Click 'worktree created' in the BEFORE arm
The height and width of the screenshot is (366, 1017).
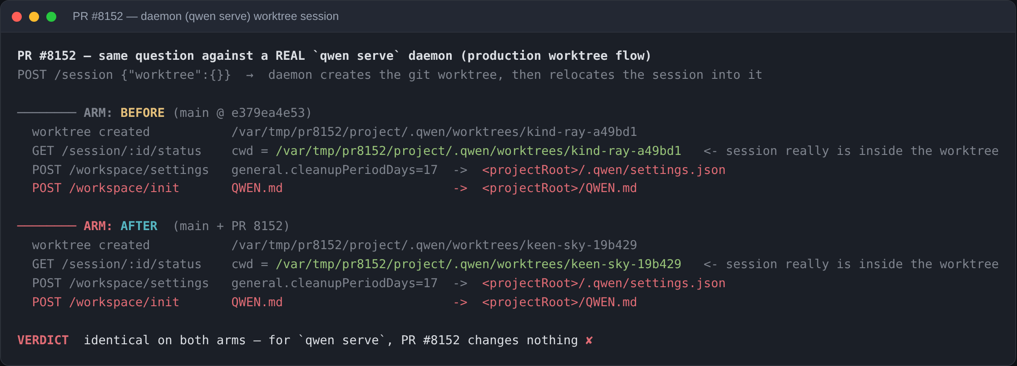click(x=91, y=132)
